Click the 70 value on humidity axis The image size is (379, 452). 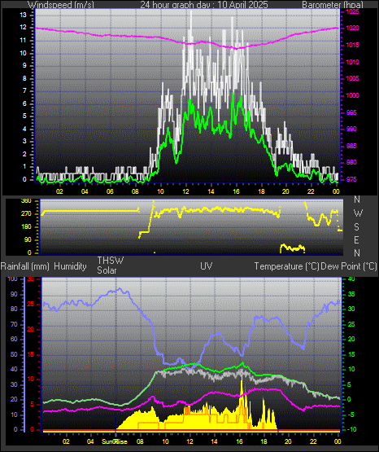[x=14, y=325]
